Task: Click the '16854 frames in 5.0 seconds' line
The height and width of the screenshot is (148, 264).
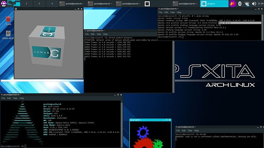Action: [107, 42]
